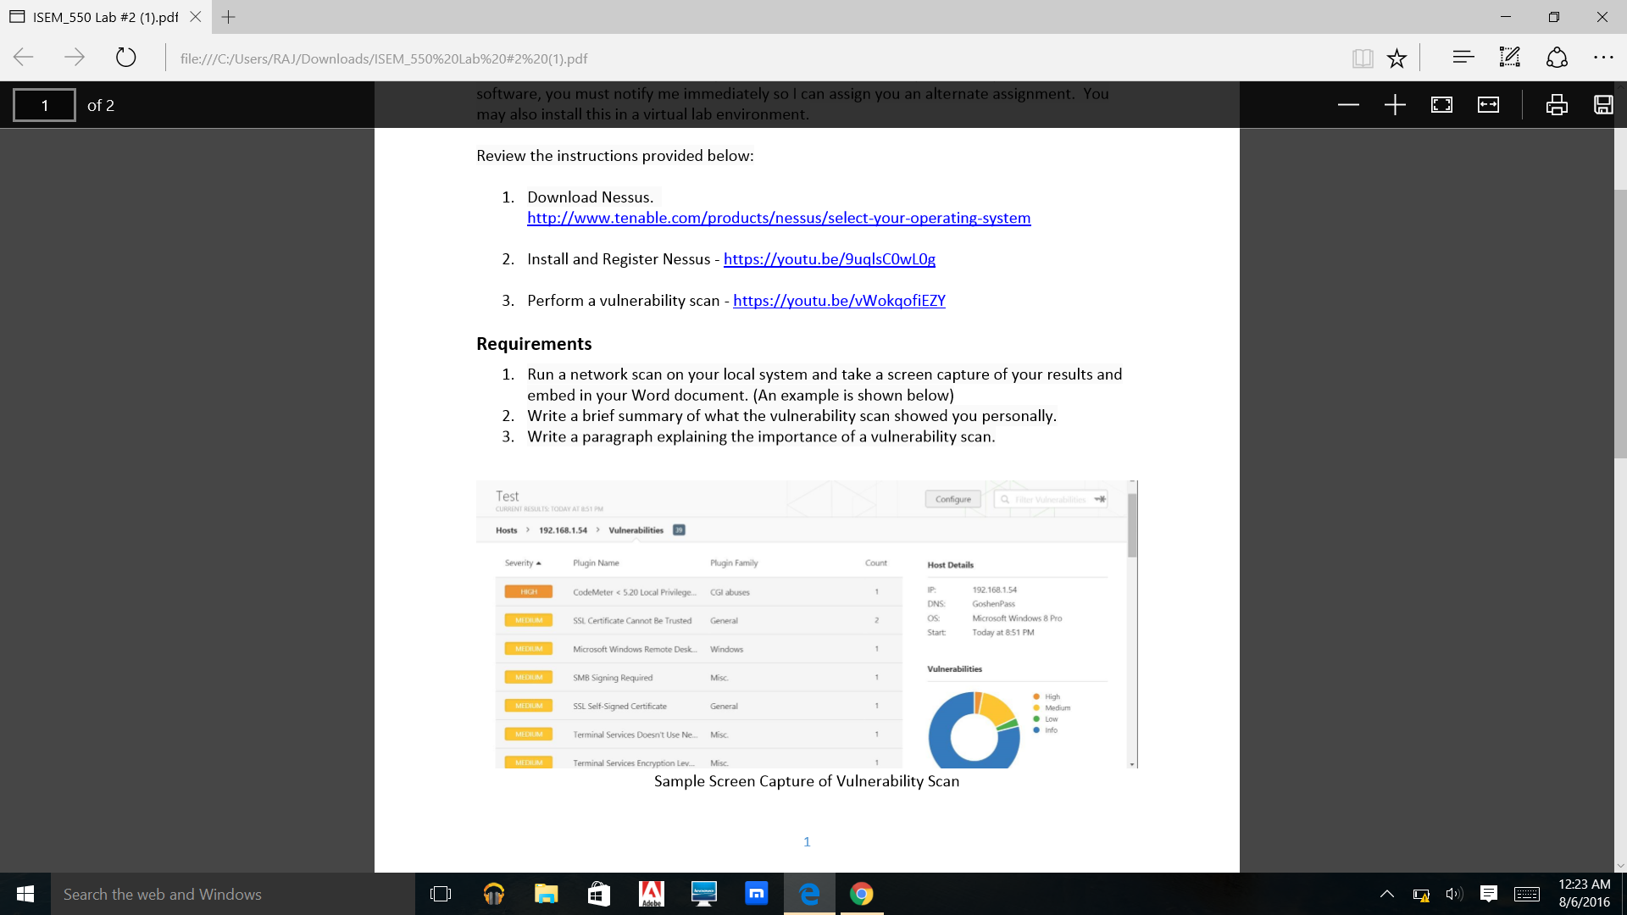Open Reading view book icon
The height and width of the screenshot is (915, 1627).
point(1363,58)
